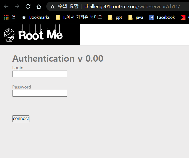Go forward with the browser arrow
This screenshot has width=189, height=158.
(x=17, y=7)
